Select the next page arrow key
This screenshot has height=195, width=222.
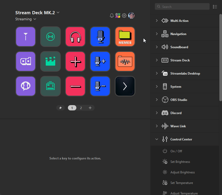125,86
